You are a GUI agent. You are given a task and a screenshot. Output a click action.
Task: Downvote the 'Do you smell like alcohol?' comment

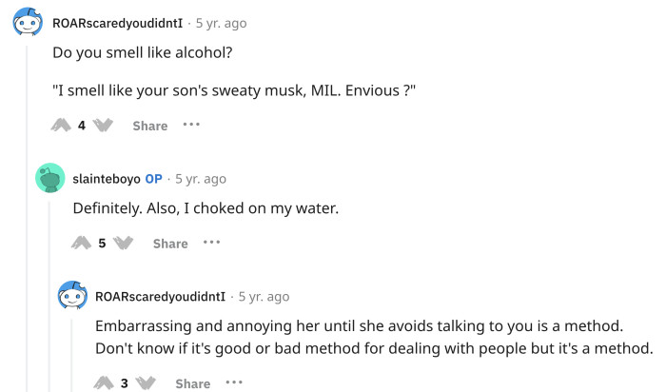click(104, 126)
